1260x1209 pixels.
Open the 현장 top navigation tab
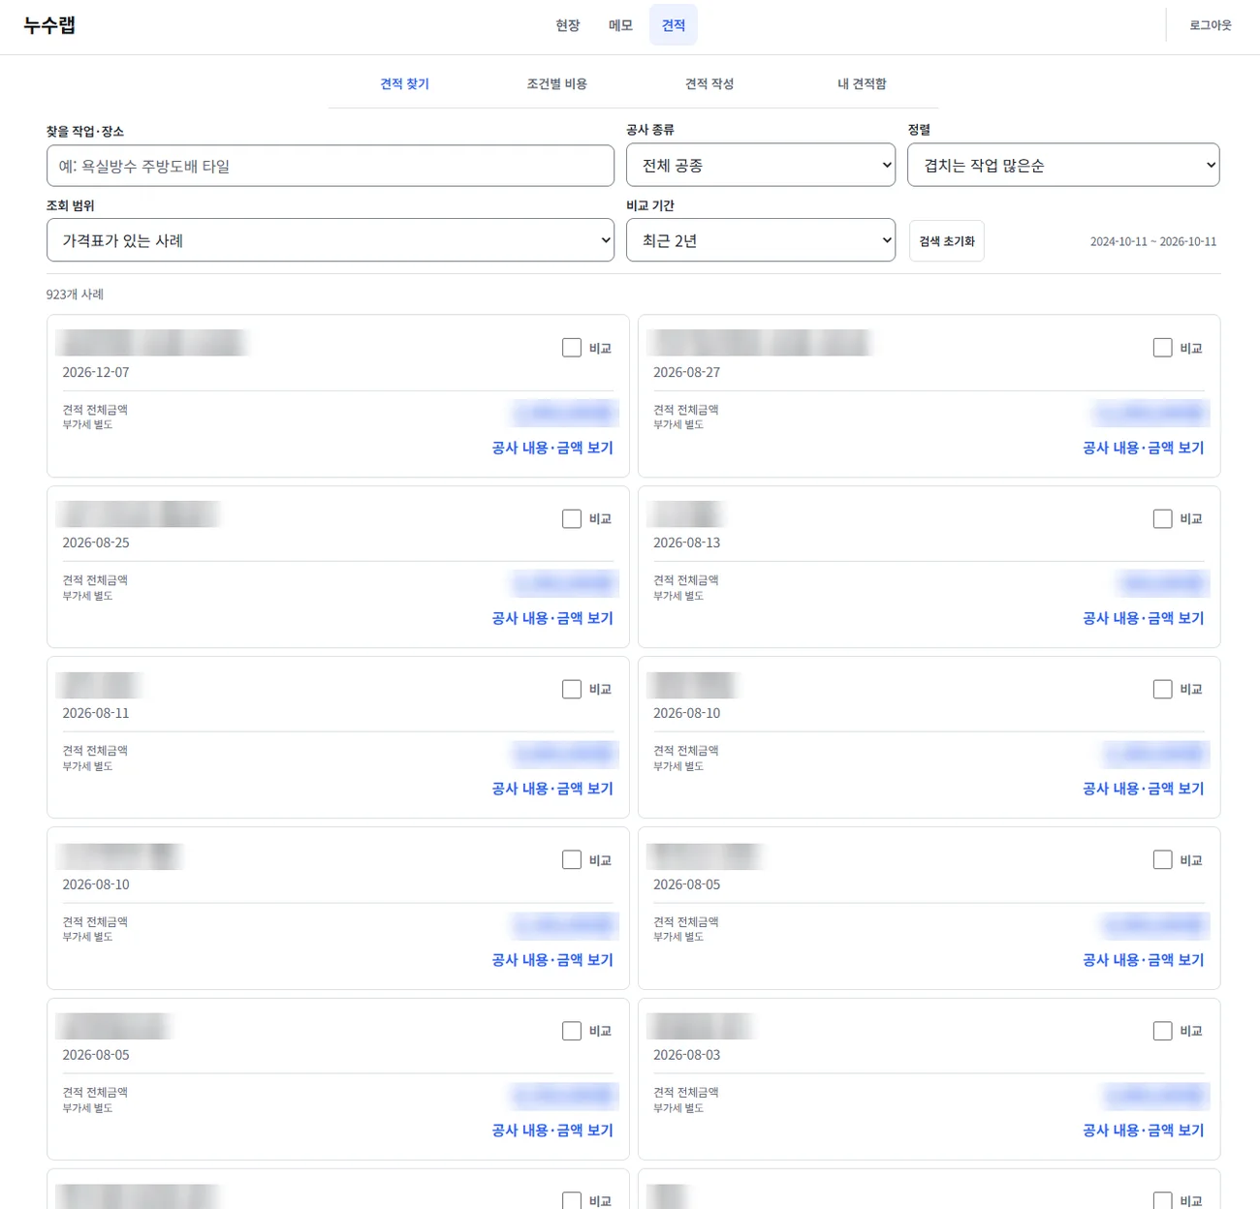click(568, 25)
